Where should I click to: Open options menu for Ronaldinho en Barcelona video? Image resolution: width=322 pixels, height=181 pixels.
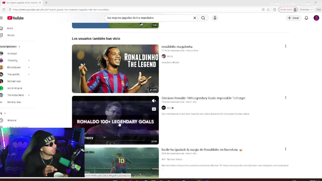[286, 149]
